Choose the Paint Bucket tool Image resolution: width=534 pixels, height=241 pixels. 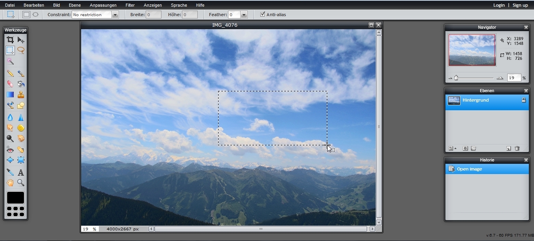pyautogui.click(x=21, y=84)
